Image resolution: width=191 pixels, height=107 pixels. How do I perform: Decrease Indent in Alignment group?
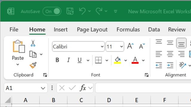(x=159, y=65)
